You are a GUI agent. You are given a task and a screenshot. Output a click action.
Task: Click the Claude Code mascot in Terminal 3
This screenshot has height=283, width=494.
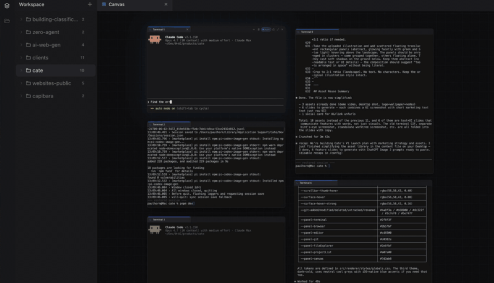pos(155,230)
